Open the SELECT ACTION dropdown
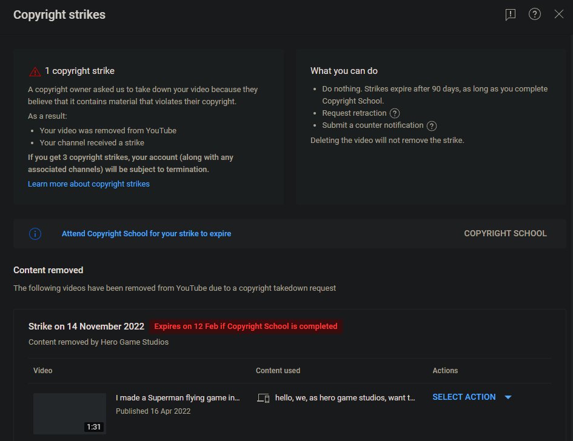 464,397
